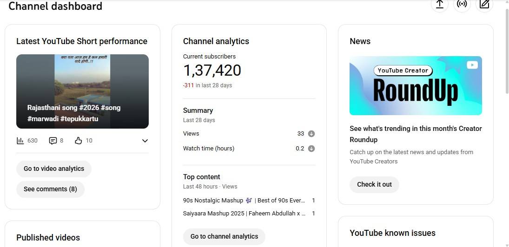
Task: Click the comments icon showing 8
Action: click(53, 141)
